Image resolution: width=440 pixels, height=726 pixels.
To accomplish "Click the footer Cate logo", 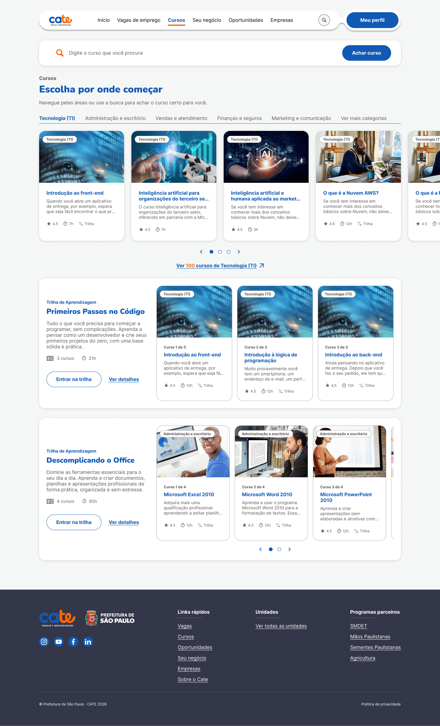I will point(57,618).
